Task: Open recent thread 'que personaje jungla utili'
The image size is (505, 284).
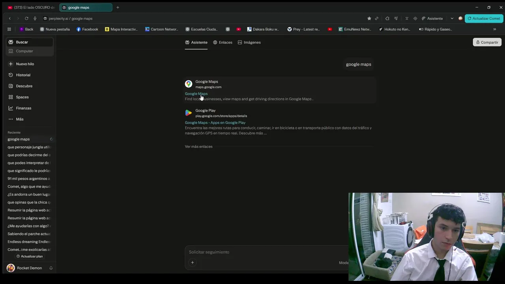Action: [30, 147]
